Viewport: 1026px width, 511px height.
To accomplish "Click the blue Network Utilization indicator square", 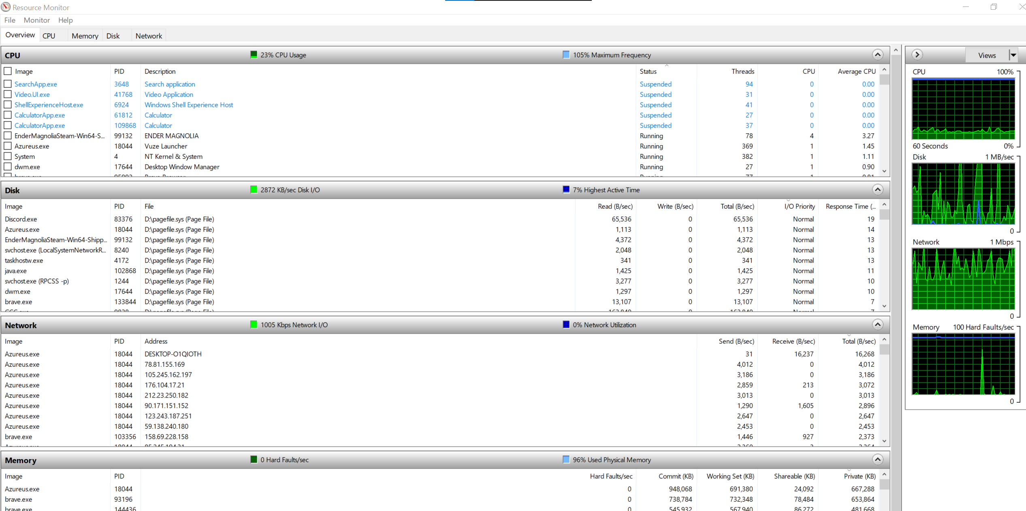I will [x=566, y=325].
